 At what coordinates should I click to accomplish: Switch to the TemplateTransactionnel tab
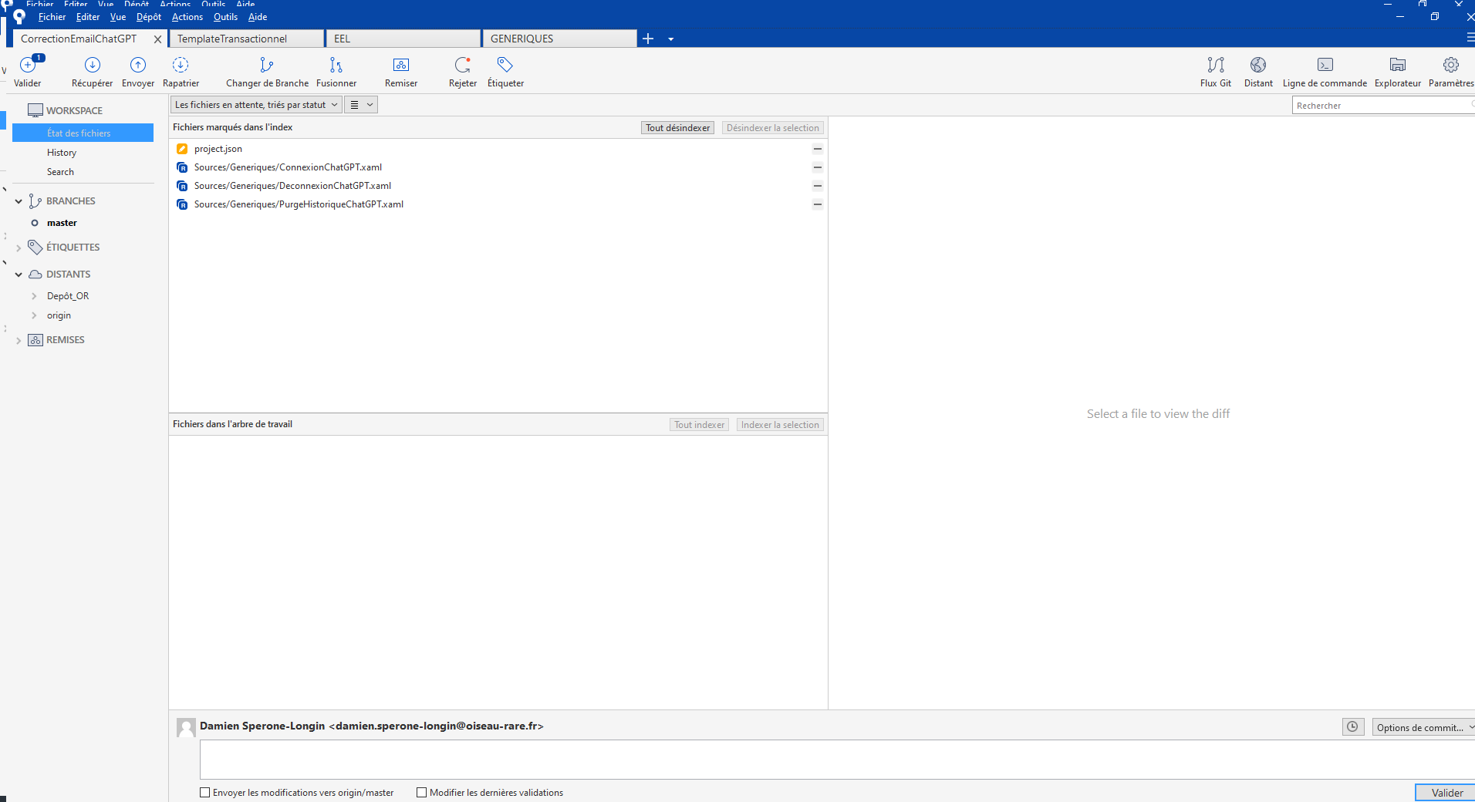[x=245, y=39]
